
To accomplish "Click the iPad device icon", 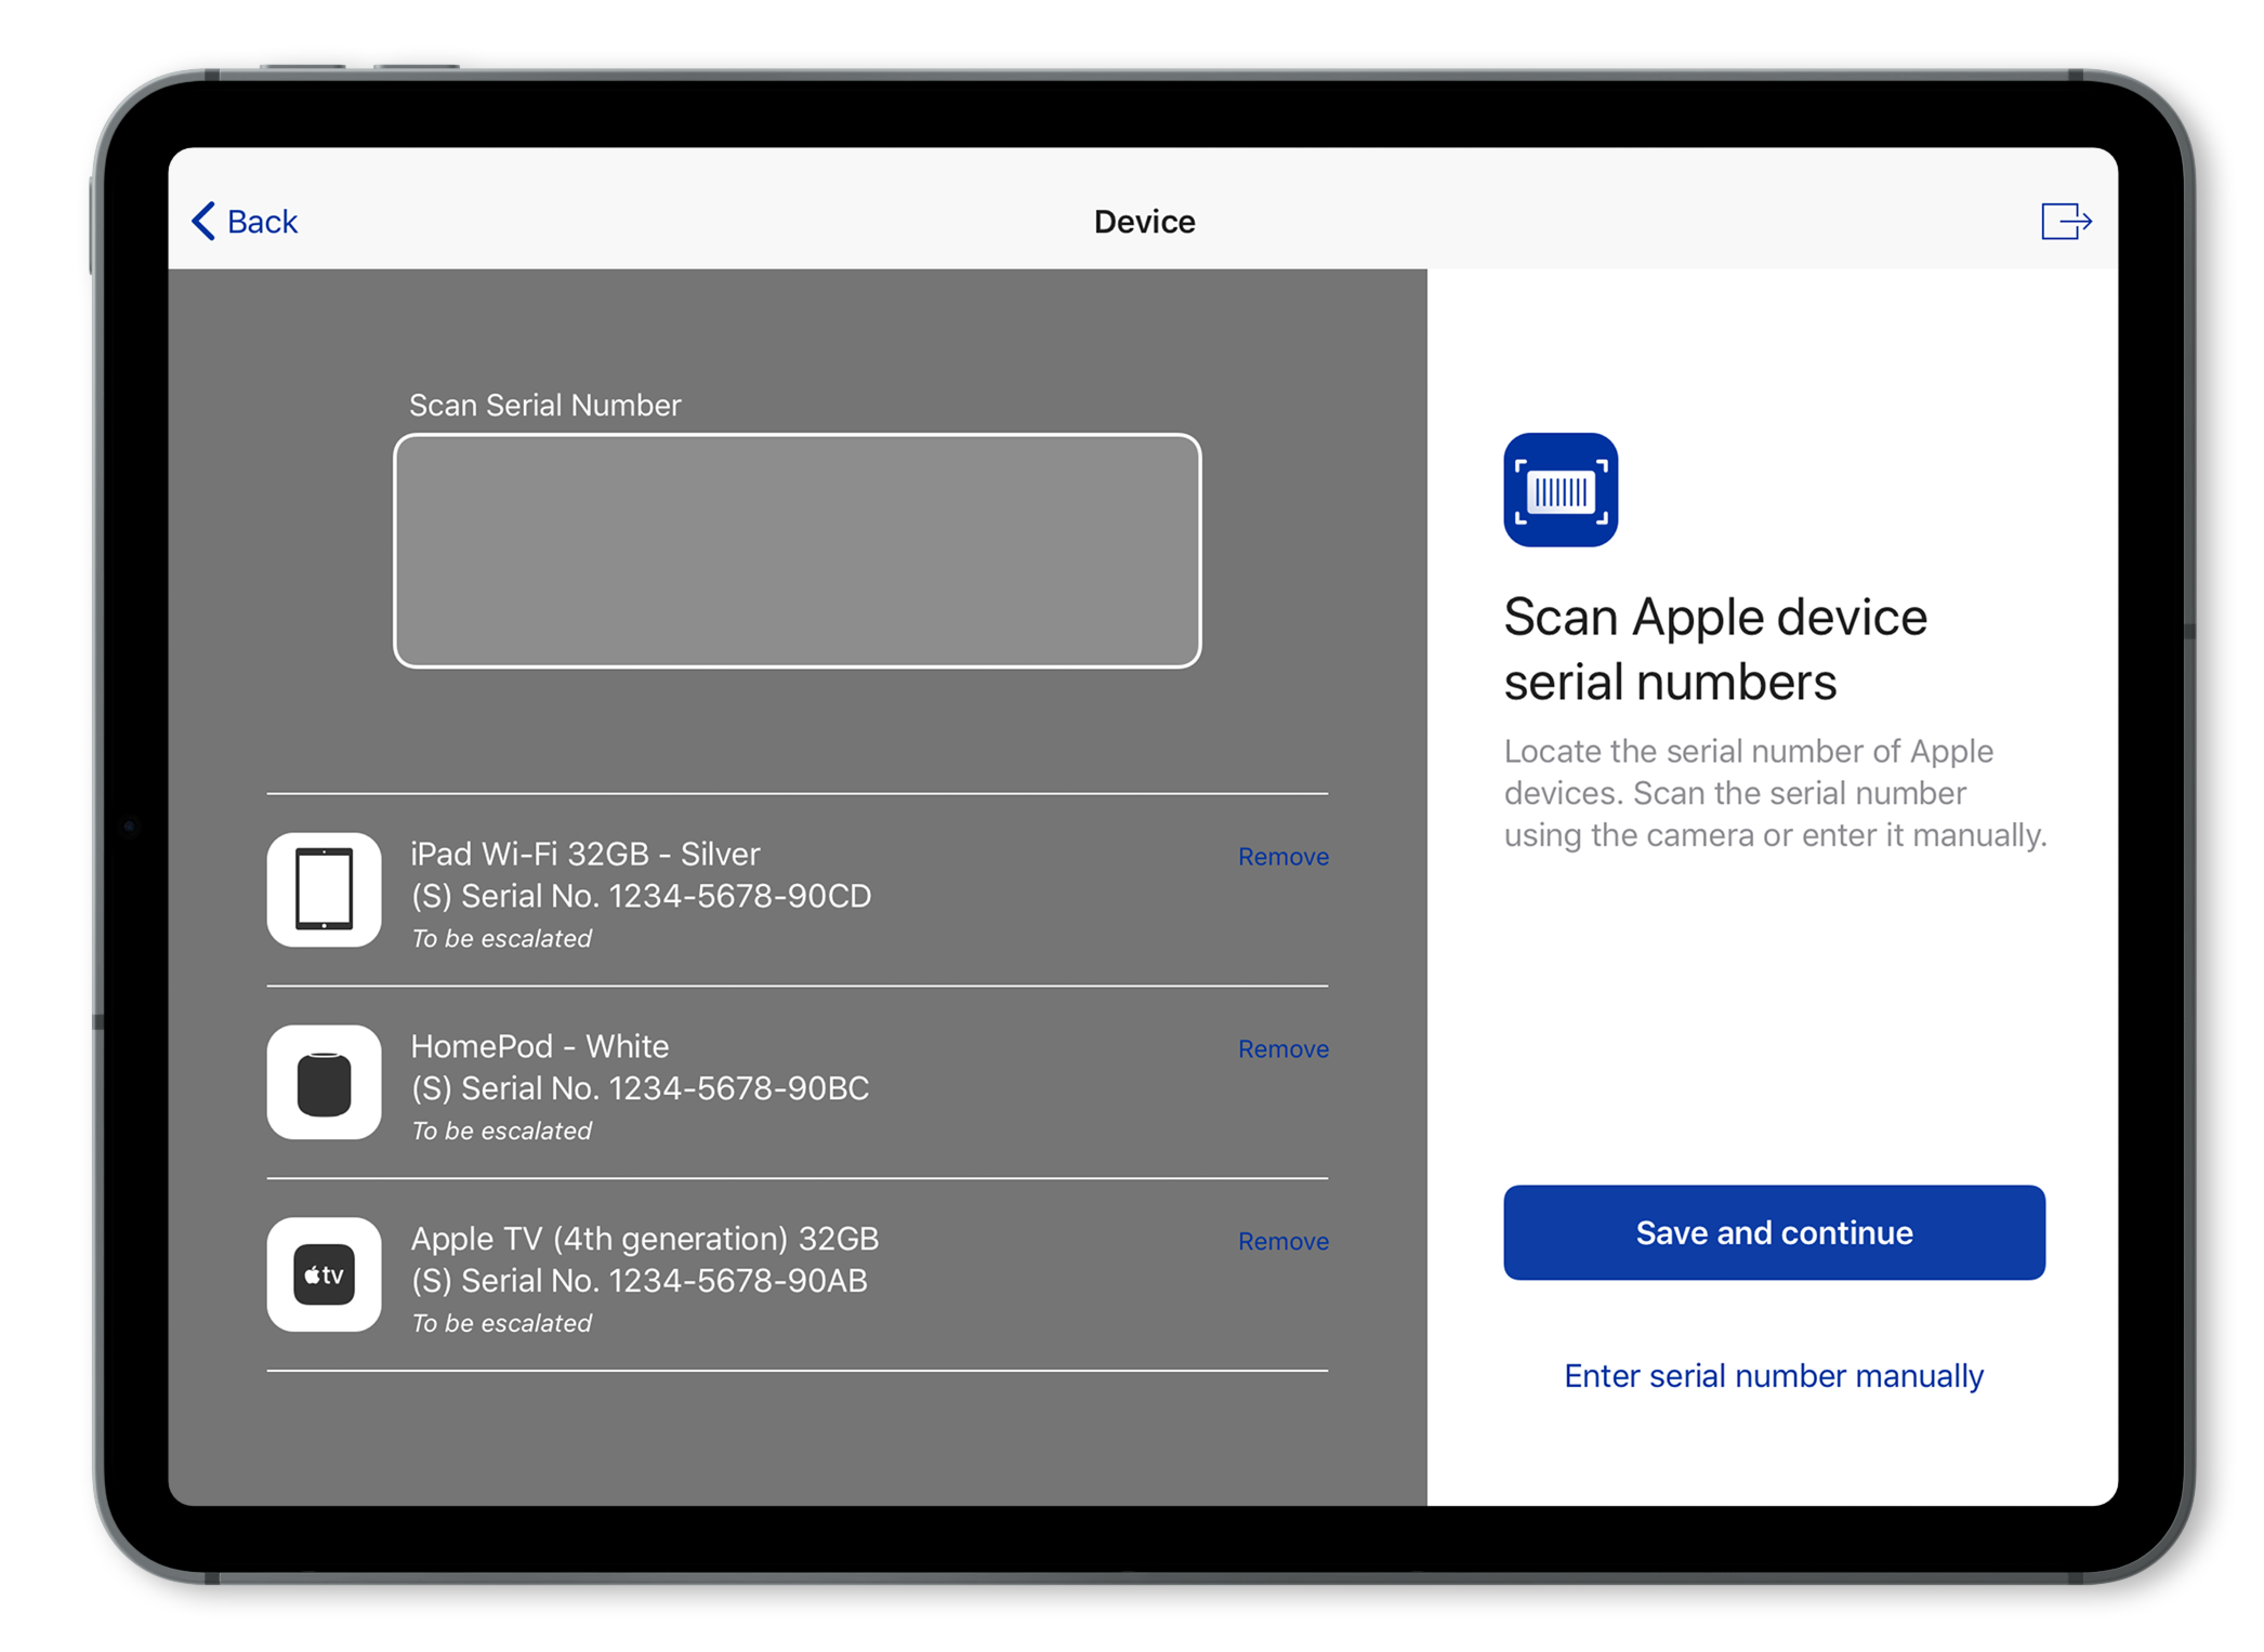I will (324, 890).
